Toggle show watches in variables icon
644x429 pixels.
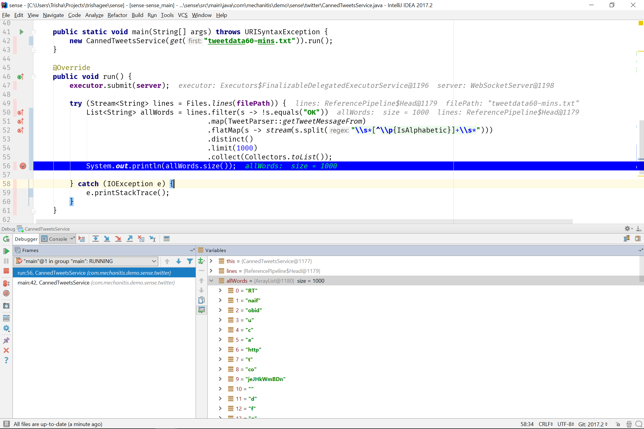pos(202,310)
